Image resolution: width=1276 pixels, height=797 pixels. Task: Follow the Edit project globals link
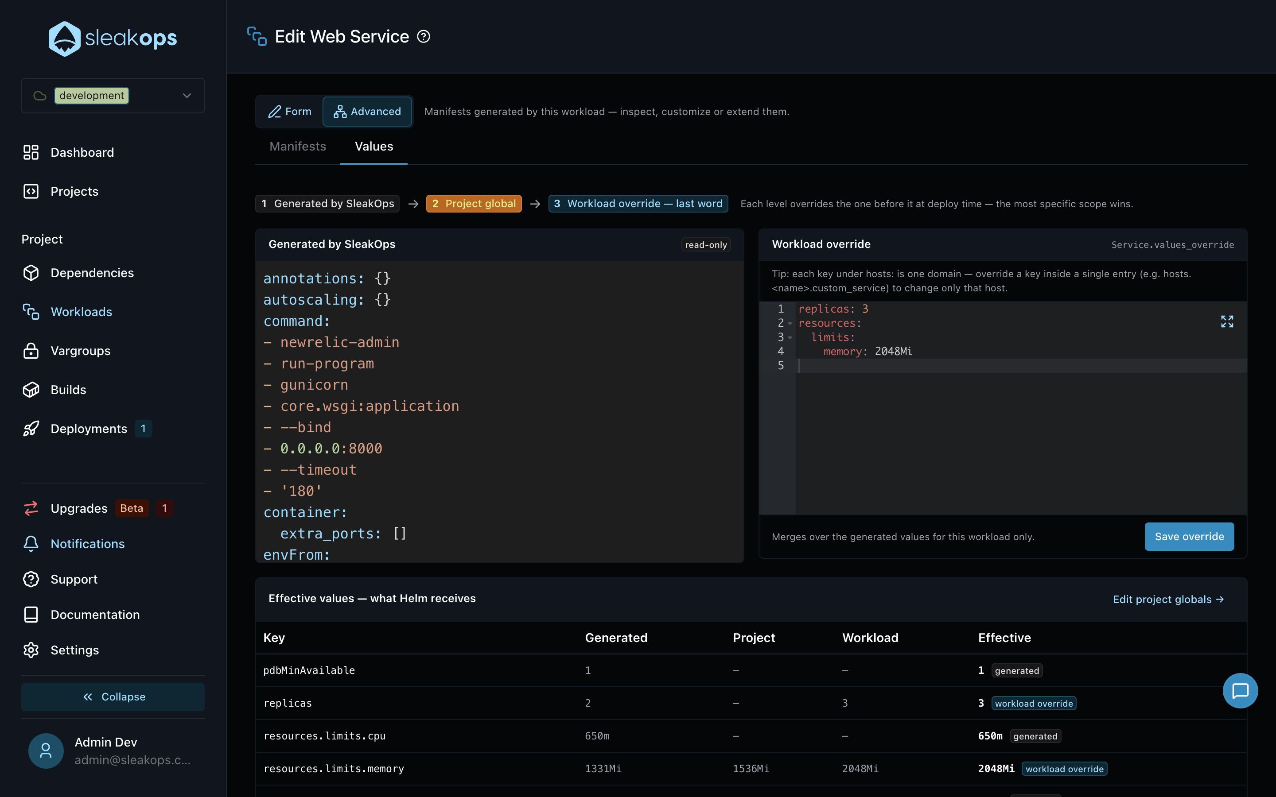click(1168, 600)
